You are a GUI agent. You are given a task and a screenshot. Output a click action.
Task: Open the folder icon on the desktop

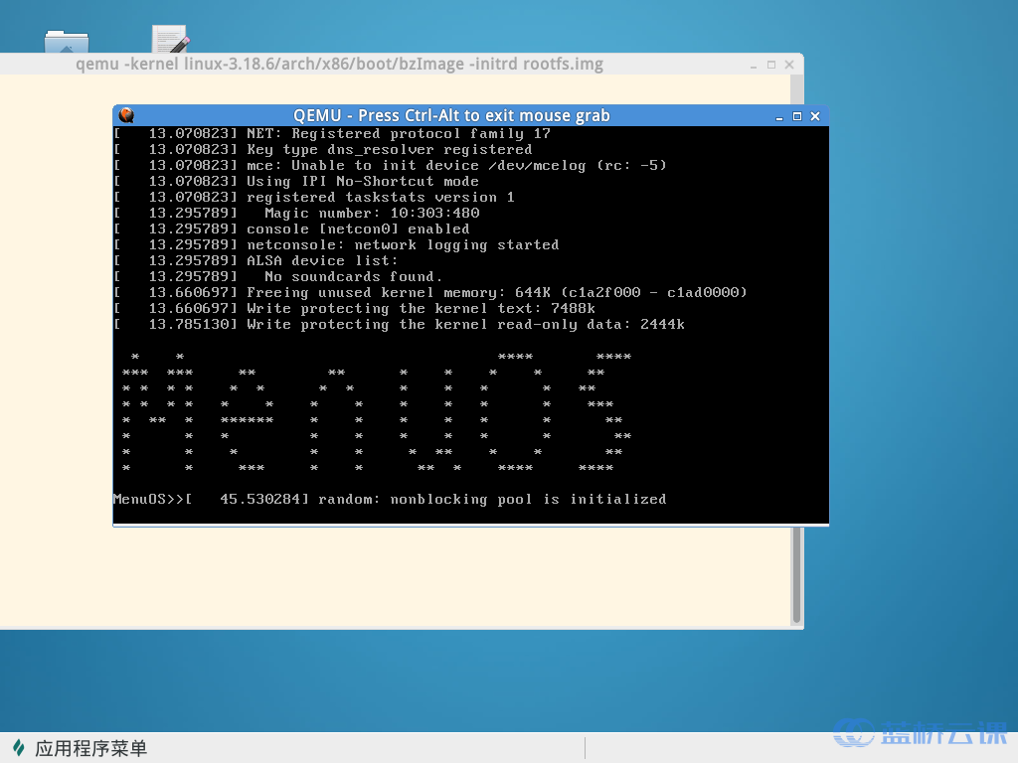click(67, 41)
